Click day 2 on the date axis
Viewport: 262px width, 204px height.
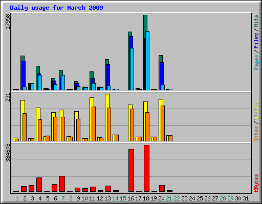[25, 198]
